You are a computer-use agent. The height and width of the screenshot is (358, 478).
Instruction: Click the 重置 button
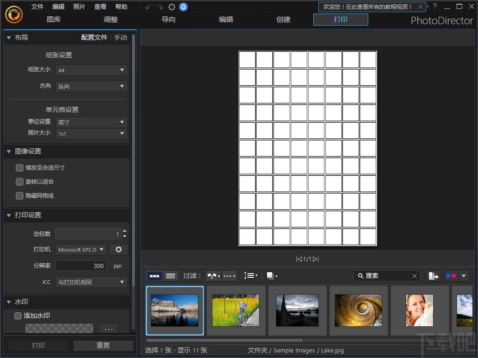[103, 345]
